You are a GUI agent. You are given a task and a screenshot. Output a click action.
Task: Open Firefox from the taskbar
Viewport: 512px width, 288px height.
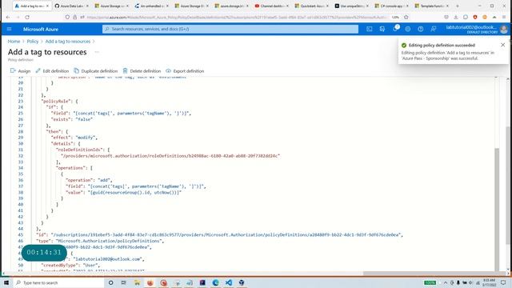point(150,282)
